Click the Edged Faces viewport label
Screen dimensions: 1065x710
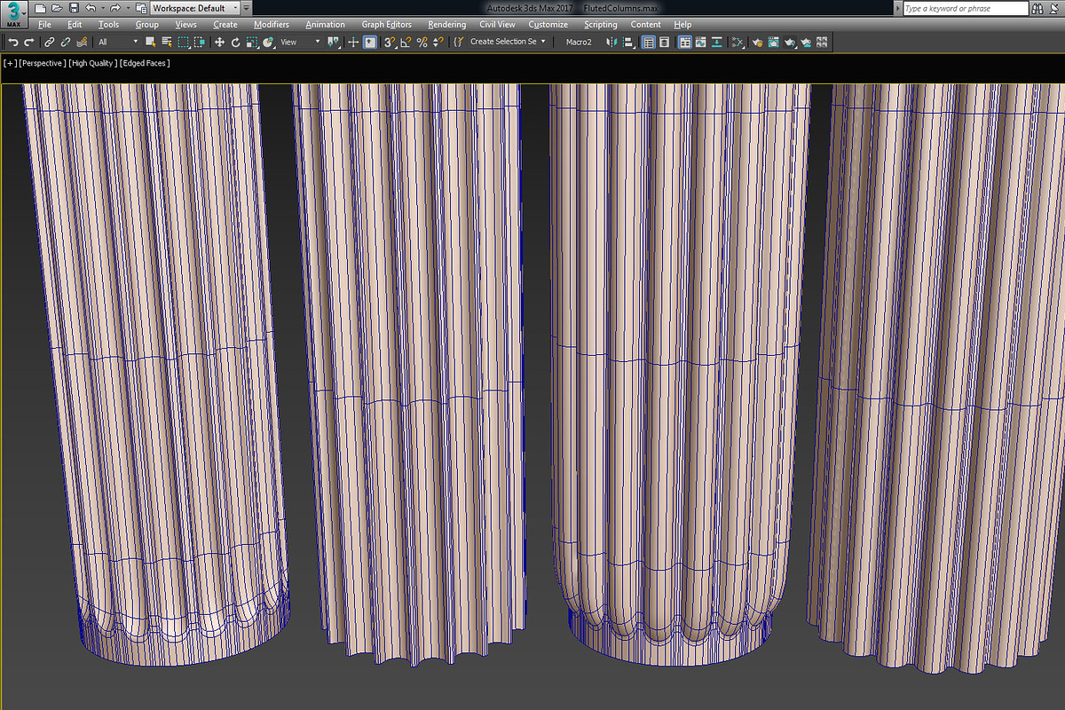pos(145,63)
